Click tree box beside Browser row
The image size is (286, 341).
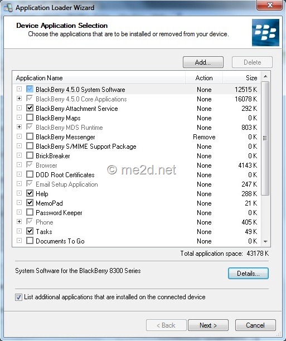point(19,165)
